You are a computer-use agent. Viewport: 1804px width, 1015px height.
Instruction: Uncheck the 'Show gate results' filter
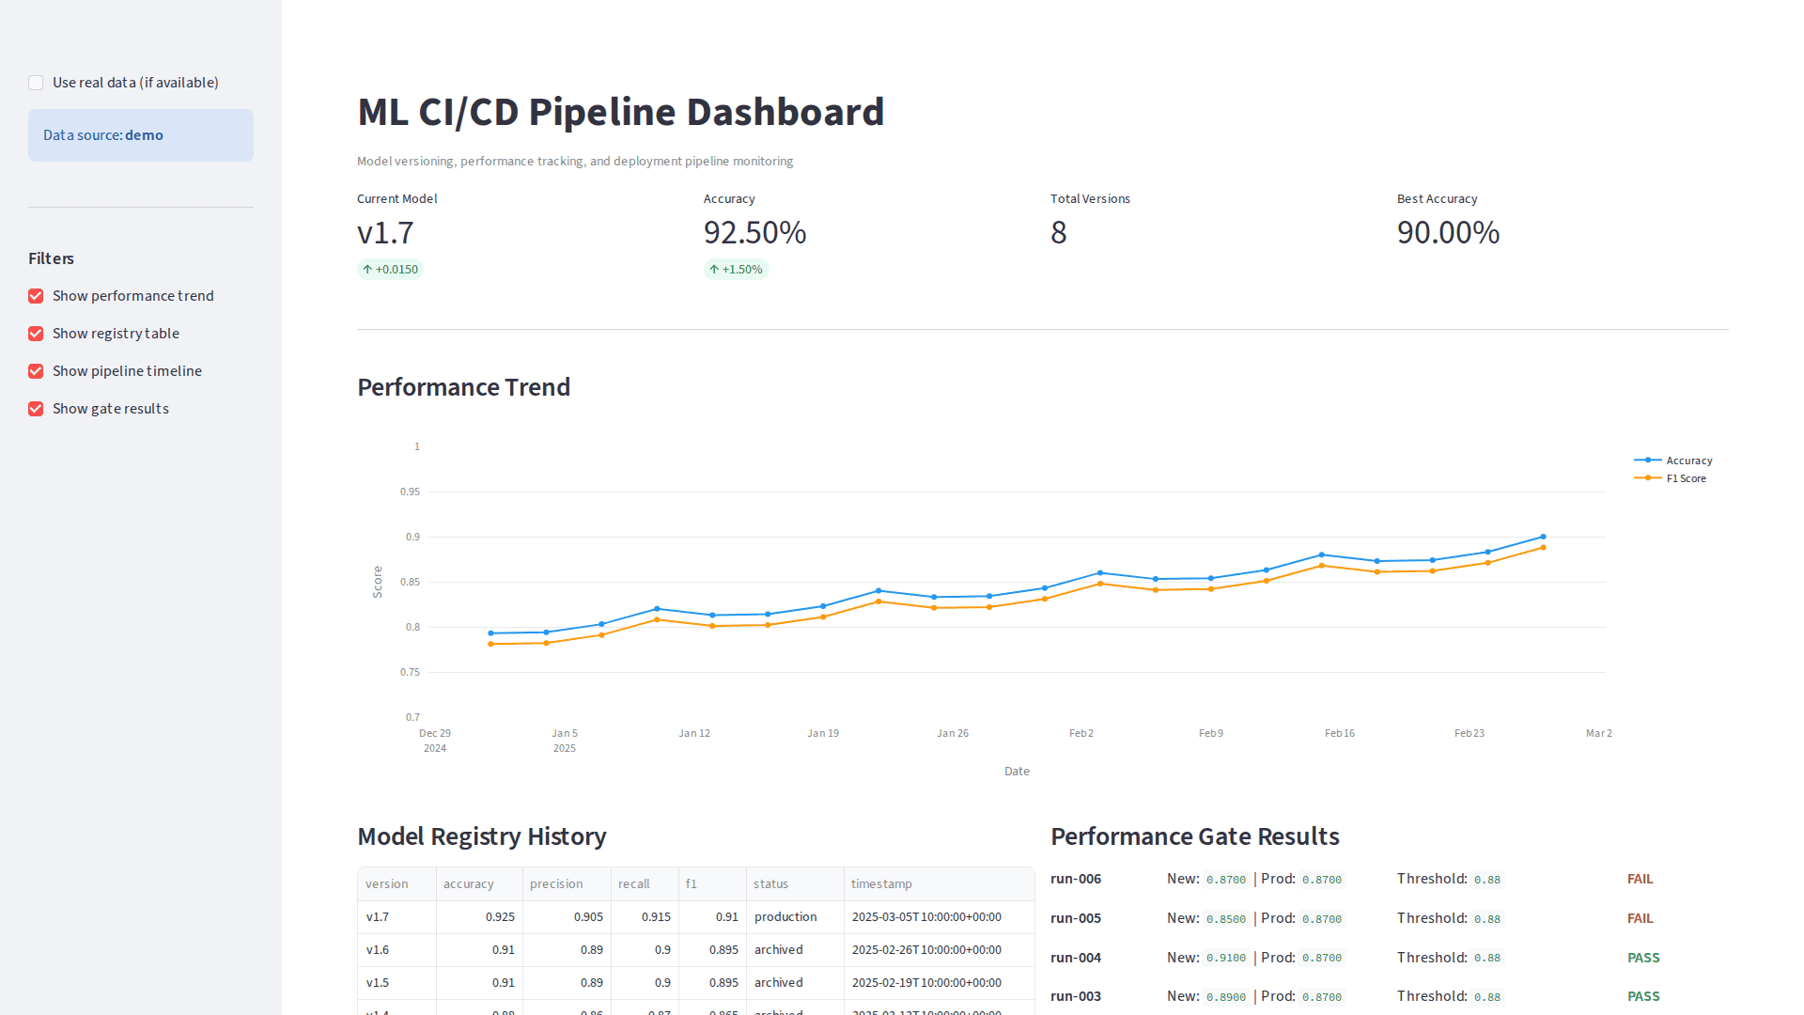click(x=36, y=408)
